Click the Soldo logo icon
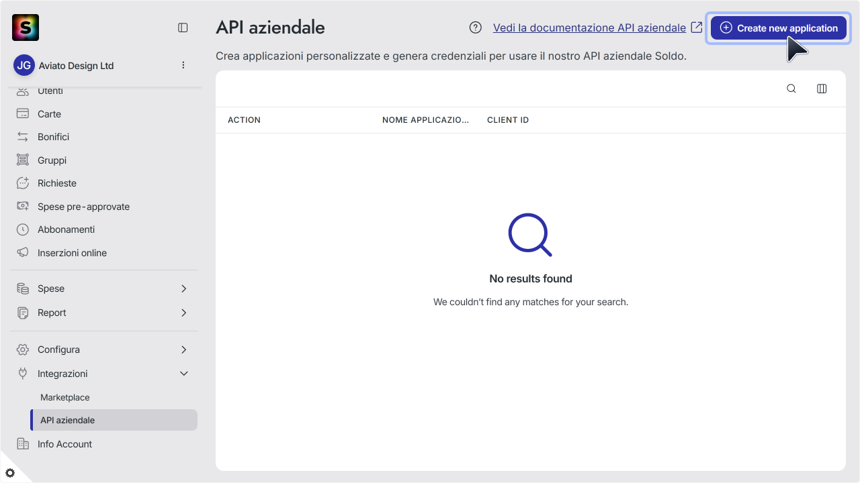The height and width of the screenshot is (483, 860). point(26,28)
